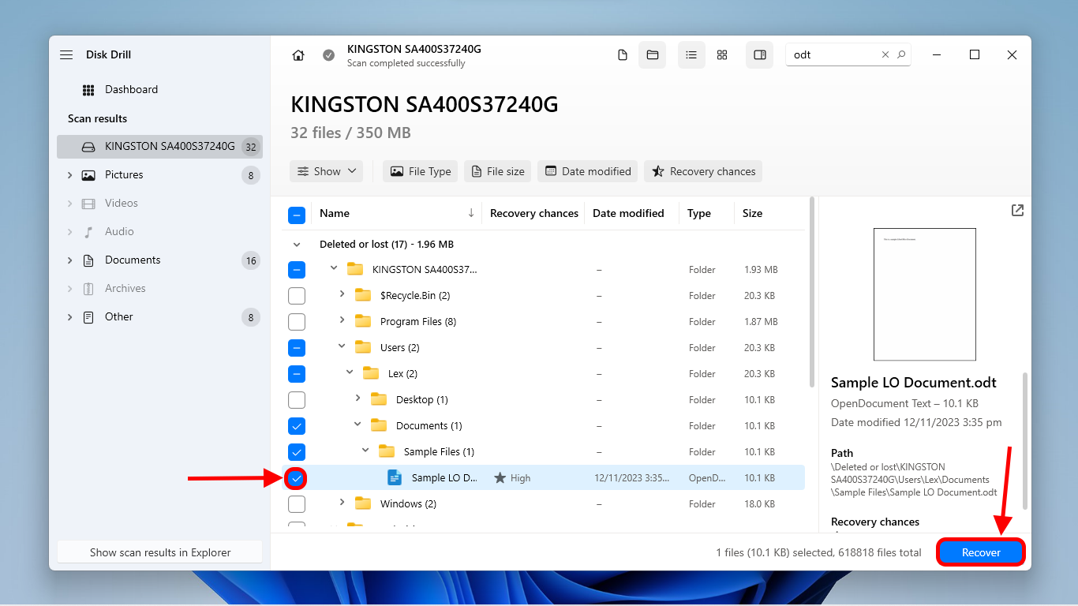Check the Windows folder checkbox
The height and width of the screenshot is (606, 1078).
pos(297,504)
